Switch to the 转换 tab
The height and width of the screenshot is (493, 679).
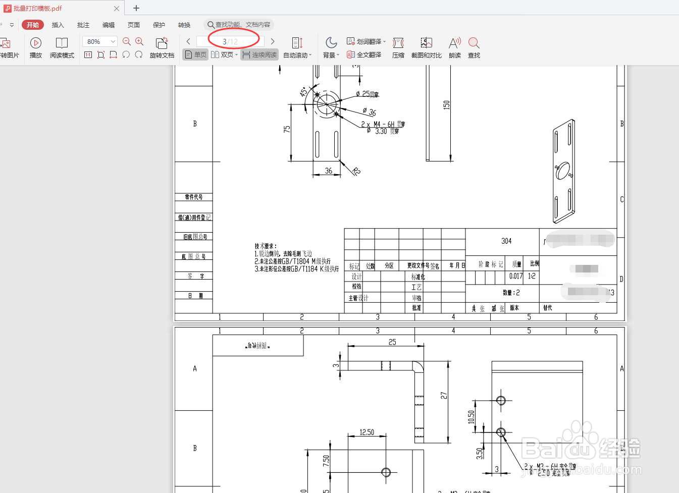coord(184,25)
